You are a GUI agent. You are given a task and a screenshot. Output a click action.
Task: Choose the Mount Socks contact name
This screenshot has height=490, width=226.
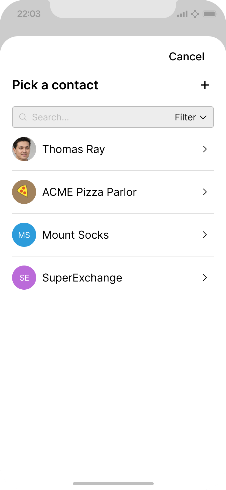(76, 235)
